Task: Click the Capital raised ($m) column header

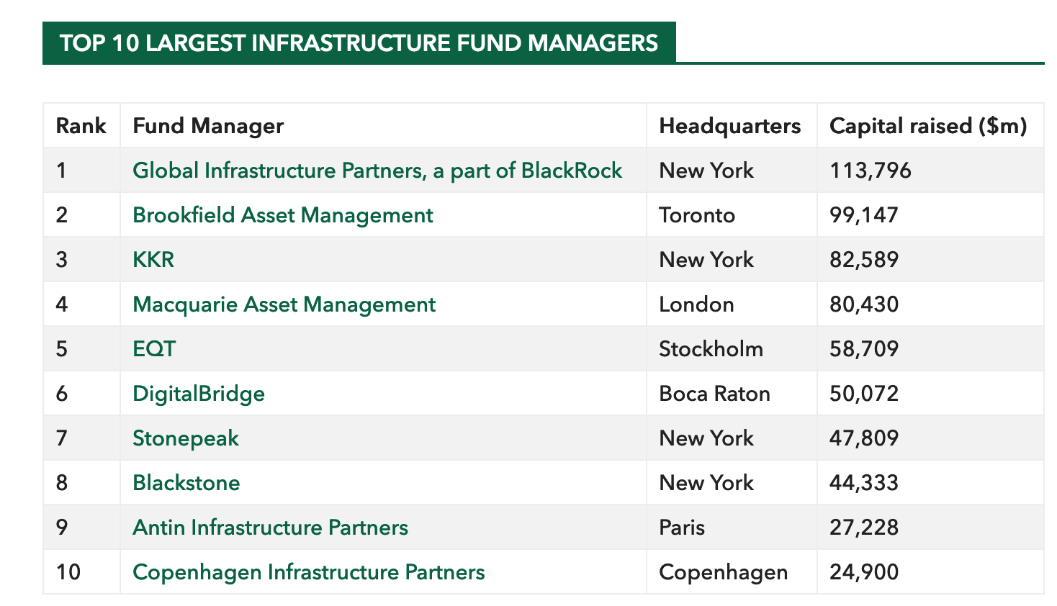Action: click(928, 126)
